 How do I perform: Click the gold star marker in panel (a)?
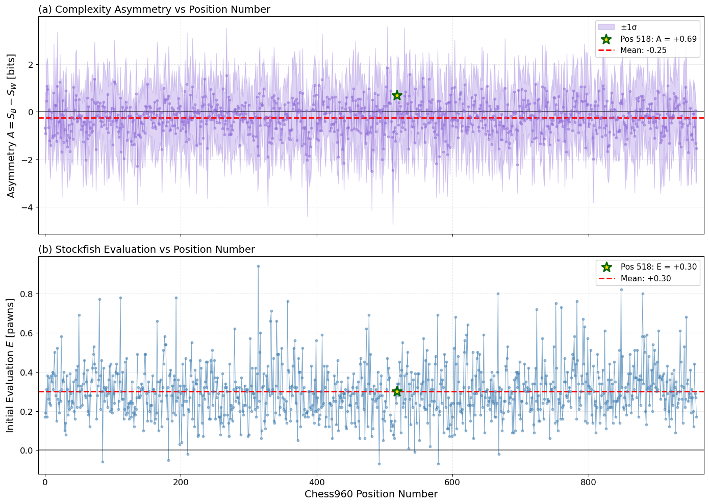pos(397,95)
